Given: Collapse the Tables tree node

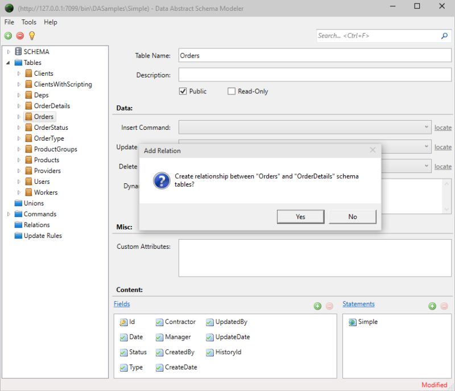Looking at the screenshot, I should (x=8, y=63).
